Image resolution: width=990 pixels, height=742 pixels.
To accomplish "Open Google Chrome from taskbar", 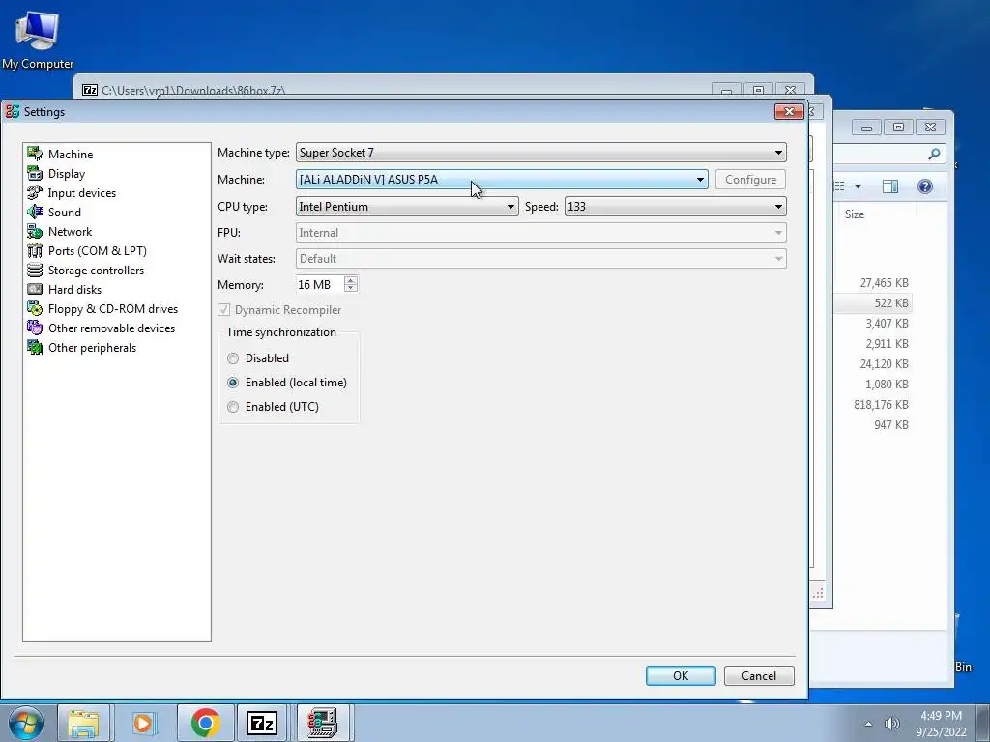I will pos(205,723).
